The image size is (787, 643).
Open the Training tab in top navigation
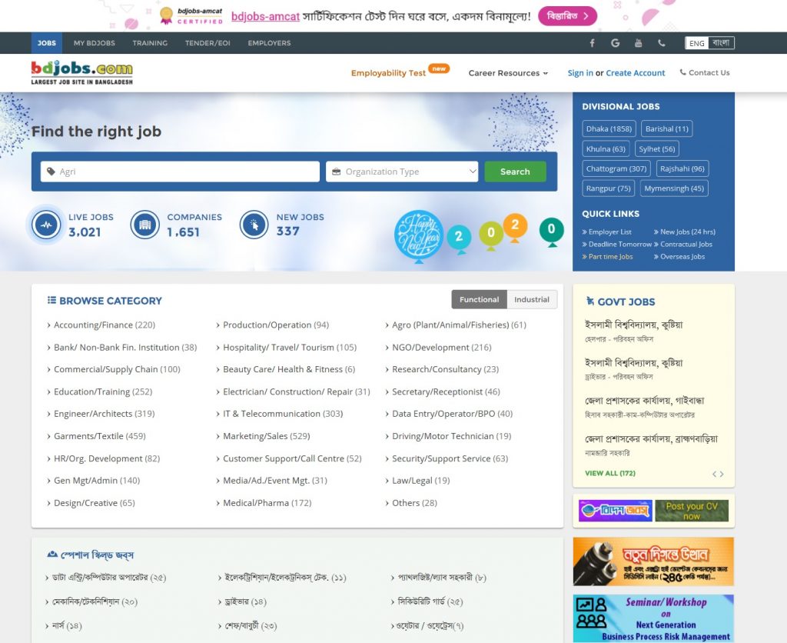click(150, 43)
